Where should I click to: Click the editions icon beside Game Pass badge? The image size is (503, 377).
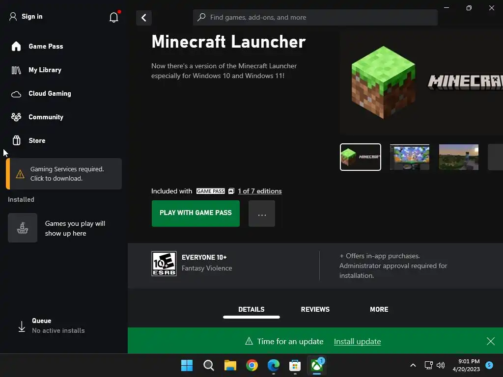[x=231, y=191]
